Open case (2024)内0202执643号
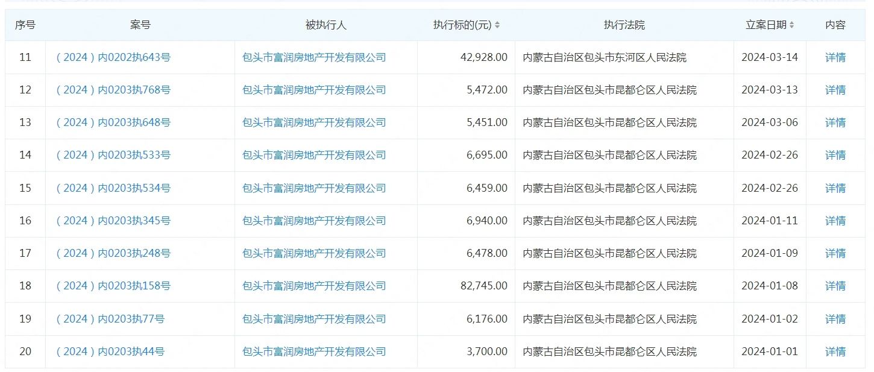Image resolution: width=874 pixels, height=372 pixels. [113, 57]
